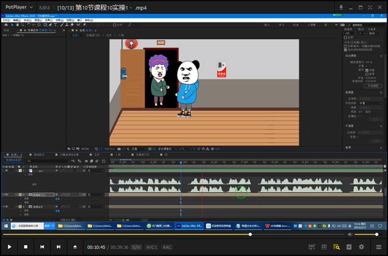Collapse timeline layer 2 twirl arrow
This screenshot has height=256, width=388.
point(17,195)
